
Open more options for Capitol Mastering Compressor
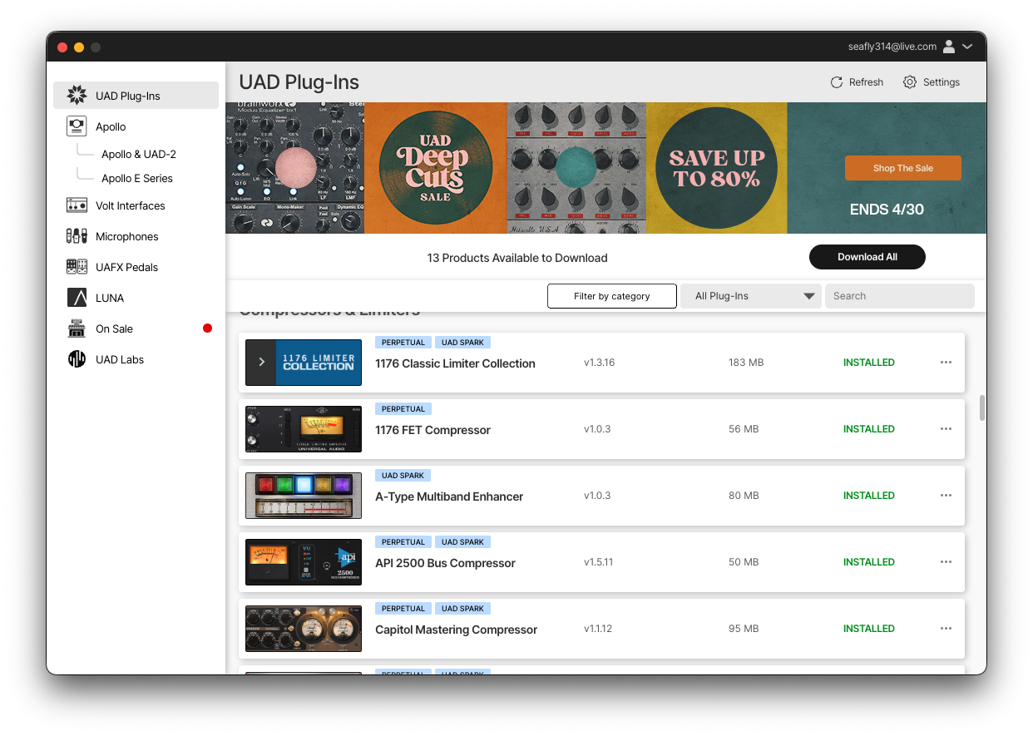click(946, 629)
